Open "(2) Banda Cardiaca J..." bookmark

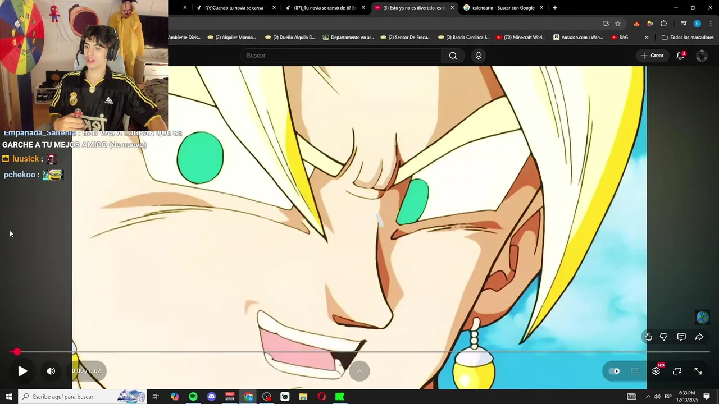click(x=463, y=38)
